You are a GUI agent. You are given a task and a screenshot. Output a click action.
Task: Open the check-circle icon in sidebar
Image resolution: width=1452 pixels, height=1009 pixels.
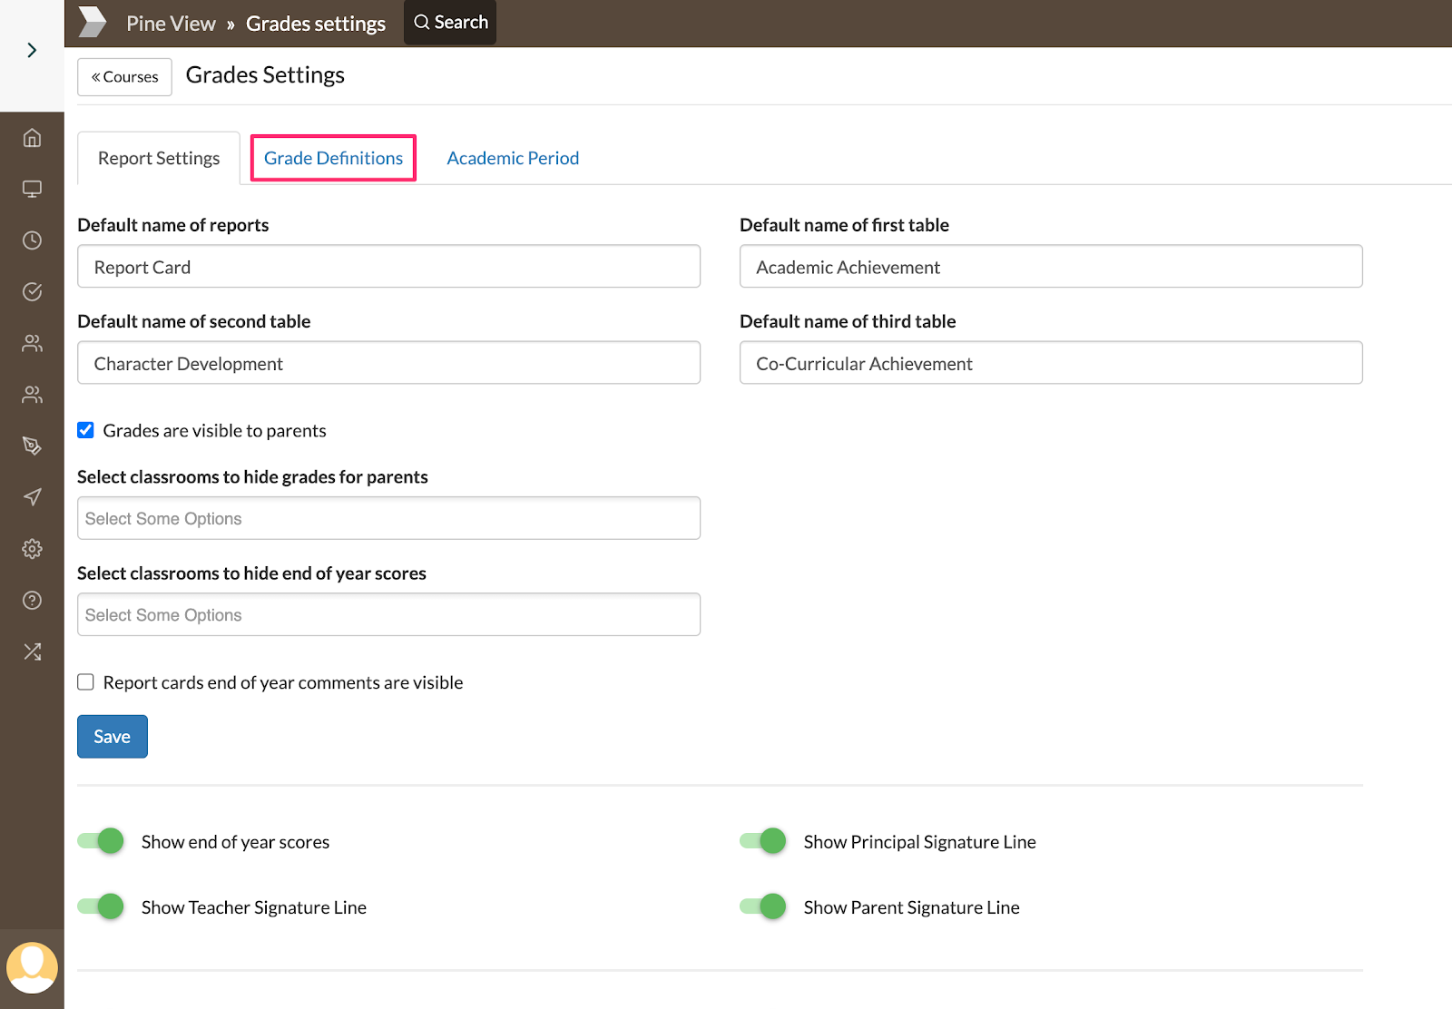click(x=32, y=291)
